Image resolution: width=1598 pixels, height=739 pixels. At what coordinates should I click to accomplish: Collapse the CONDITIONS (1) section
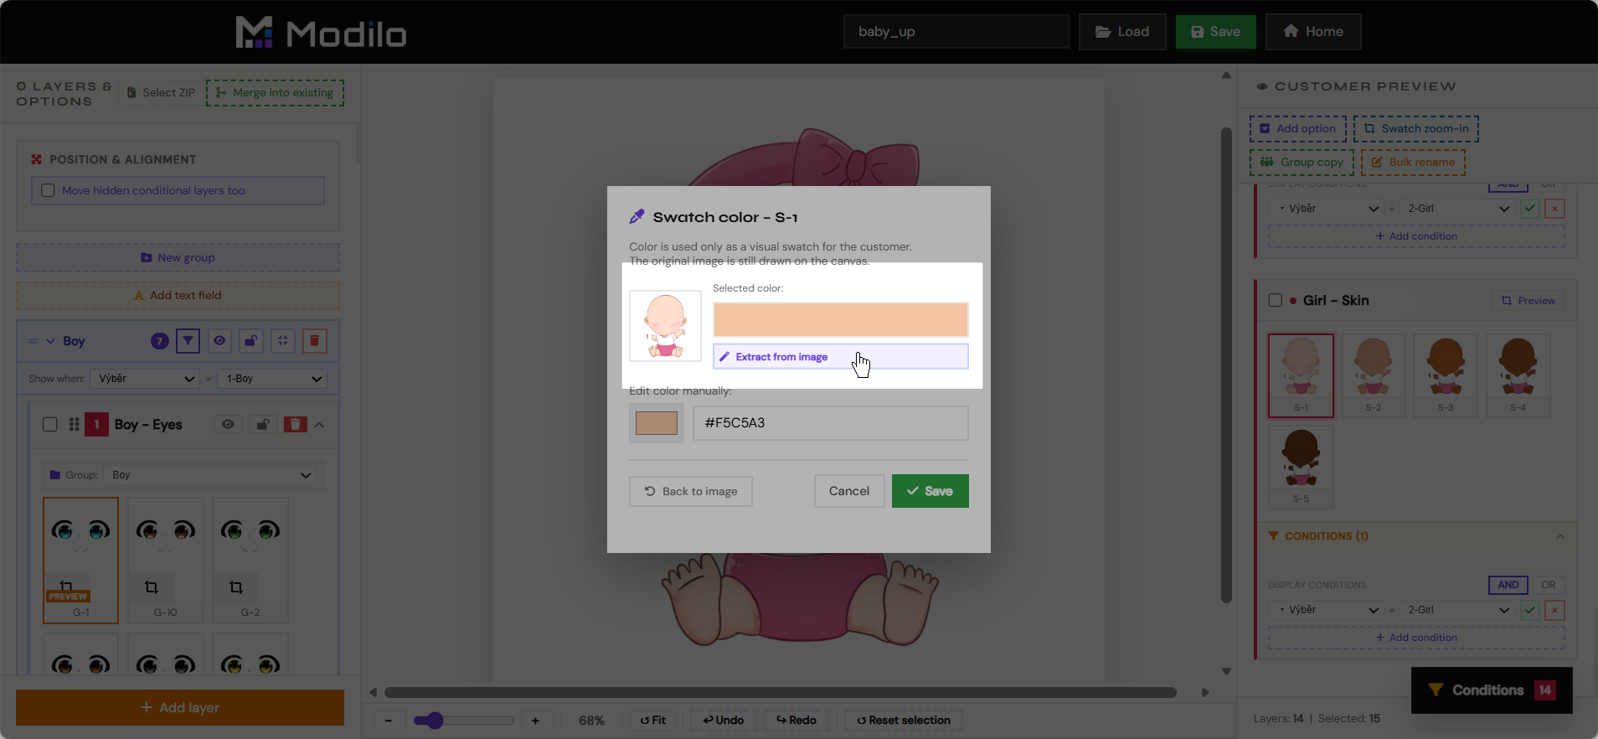tap(1559, 536)
